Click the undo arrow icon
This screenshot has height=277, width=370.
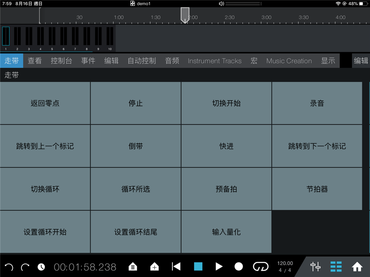click(9, 267)
